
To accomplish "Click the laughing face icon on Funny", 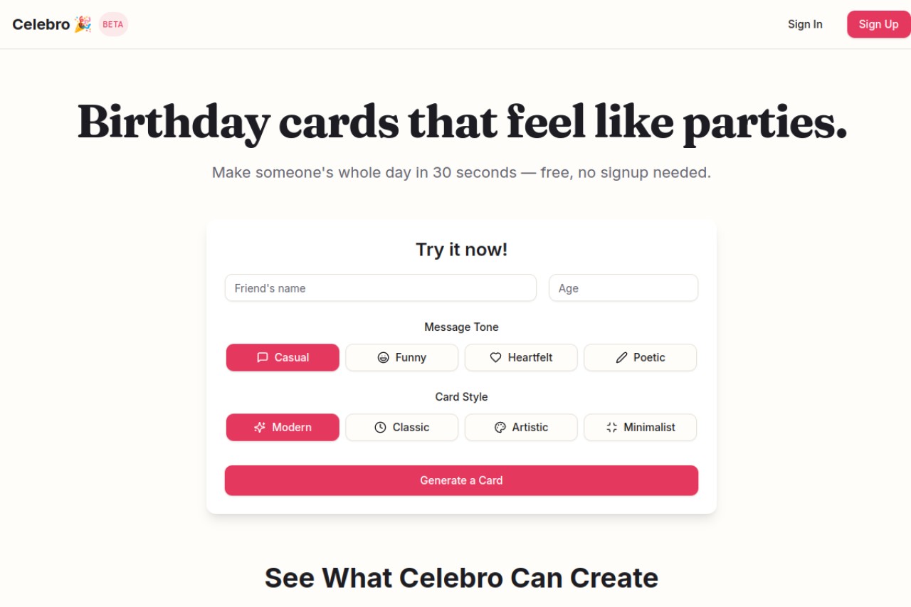I will (384, 357).
